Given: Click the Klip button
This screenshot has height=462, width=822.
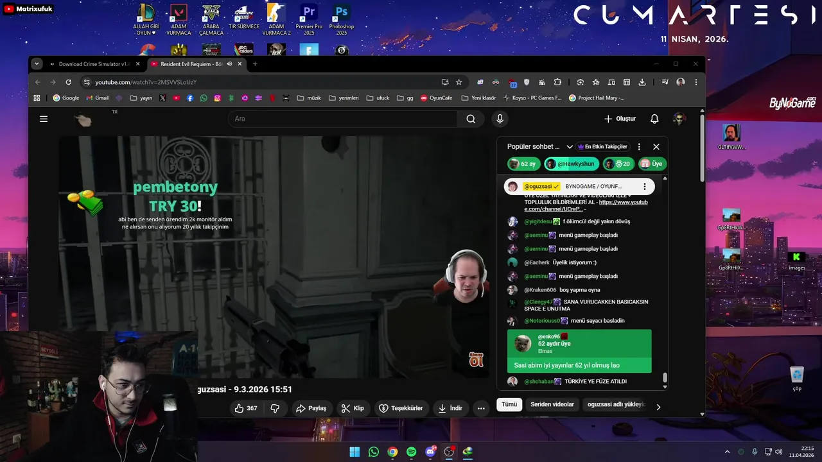Looking at the screenshot, I should tap(353, 408).
